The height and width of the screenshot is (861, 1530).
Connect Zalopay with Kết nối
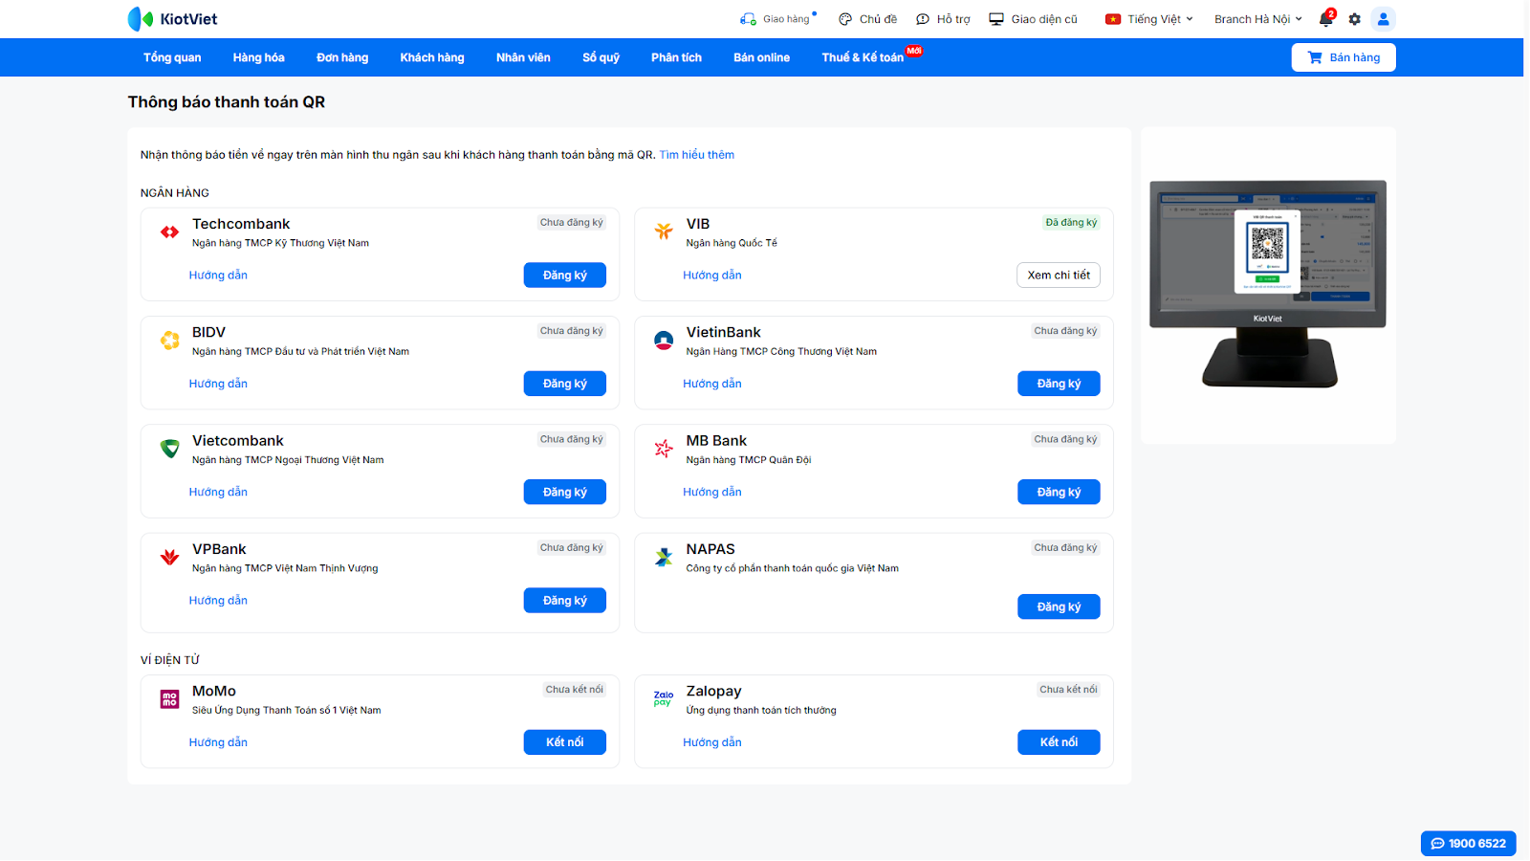coord(1059,742)
